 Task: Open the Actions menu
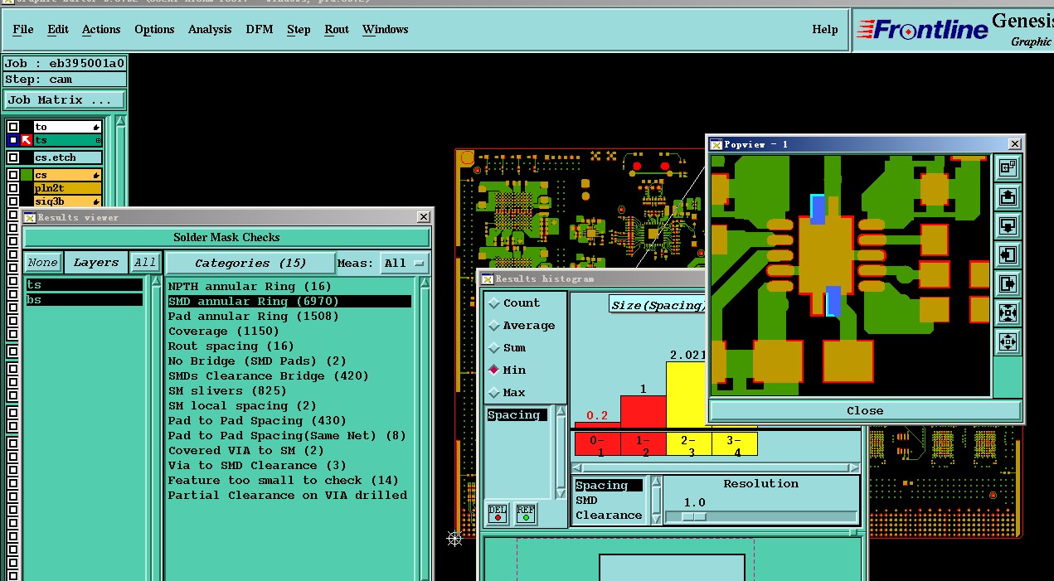point(101,29)
